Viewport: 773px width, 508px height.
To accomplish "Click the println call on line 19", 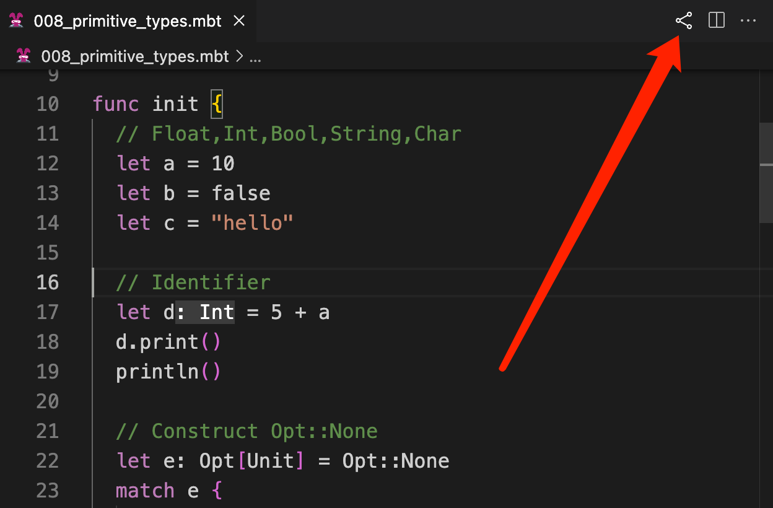I will coord(157,372).
